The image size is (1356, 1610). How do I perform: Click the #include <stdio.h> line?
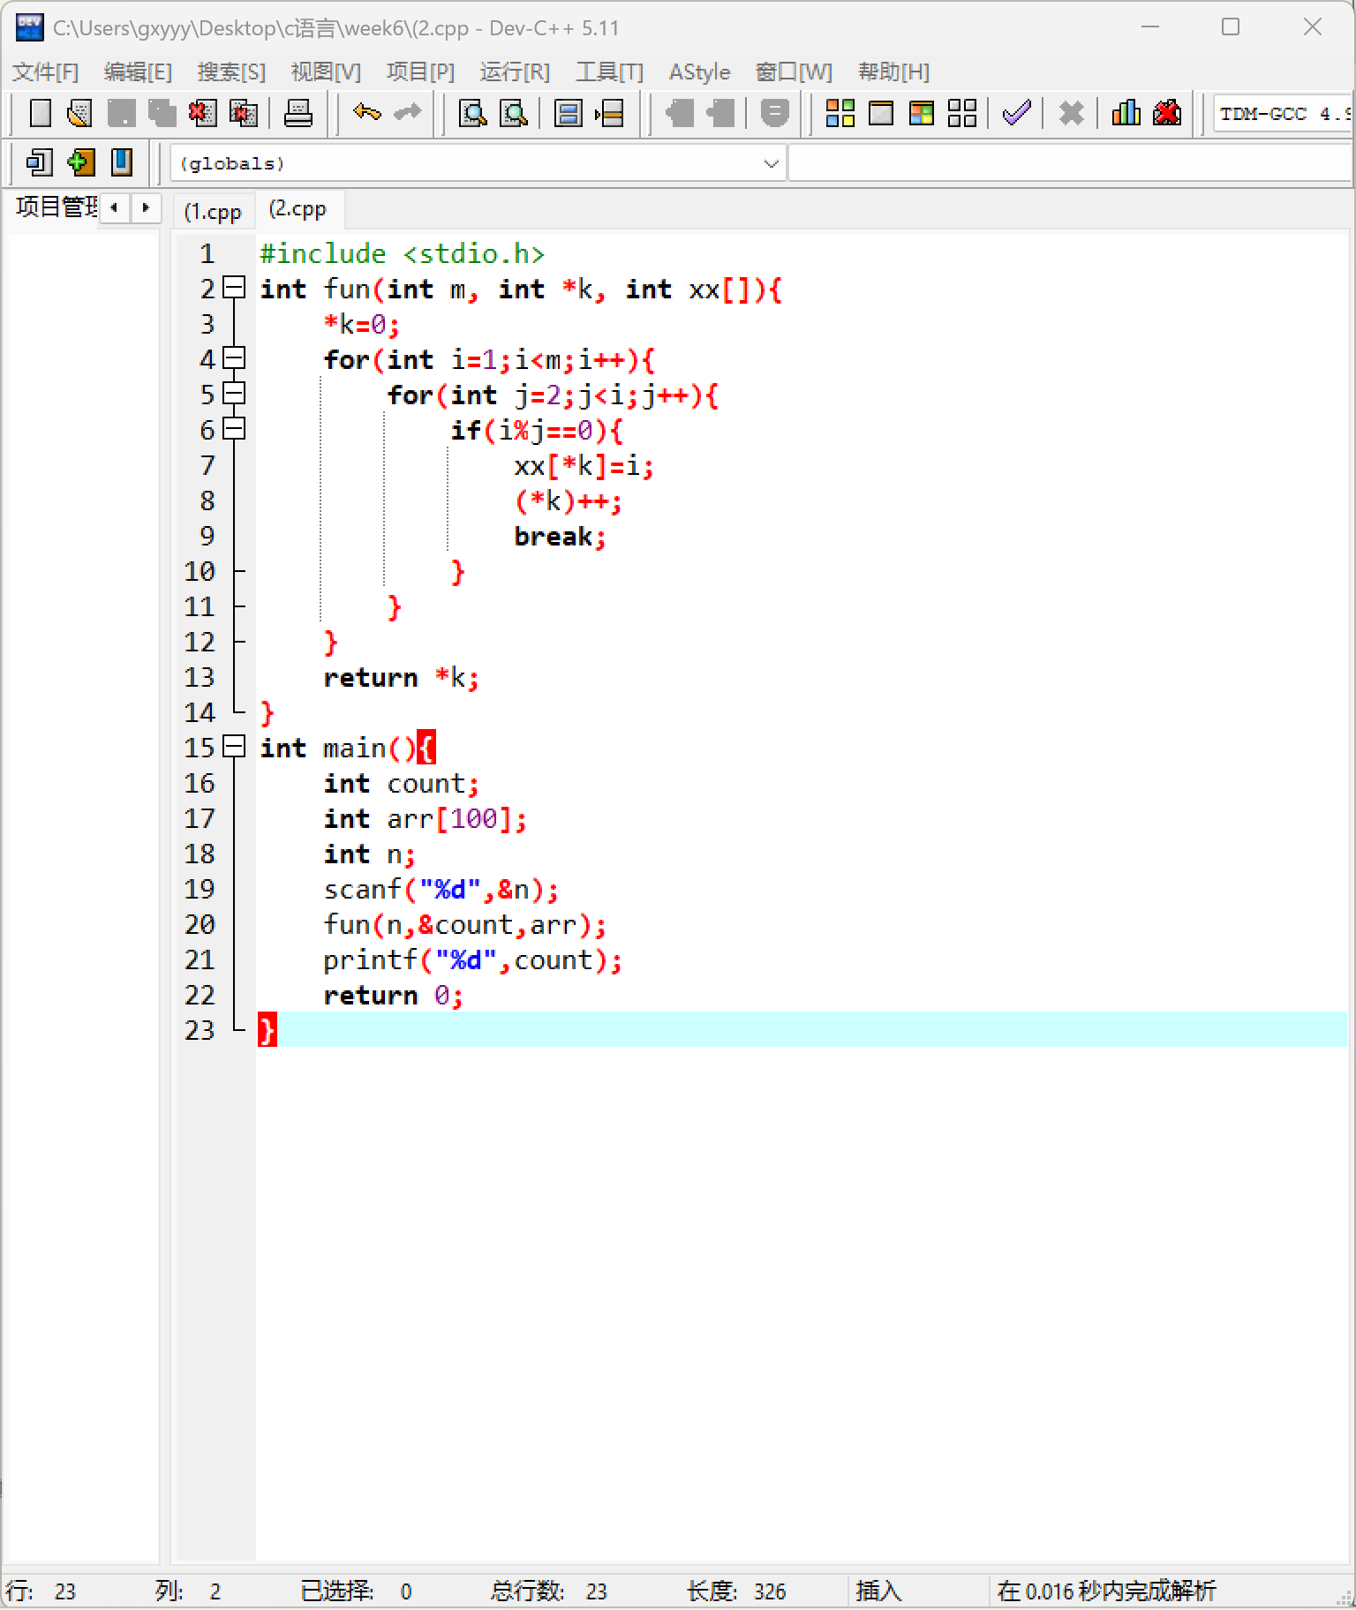tap(402, 253)
